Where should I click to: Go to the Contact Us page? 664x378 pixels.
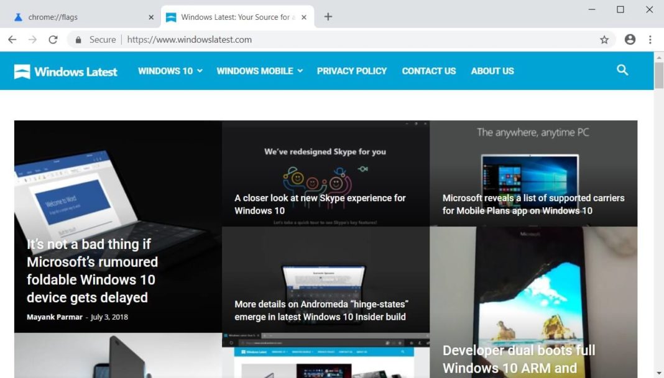pos(428,71)
